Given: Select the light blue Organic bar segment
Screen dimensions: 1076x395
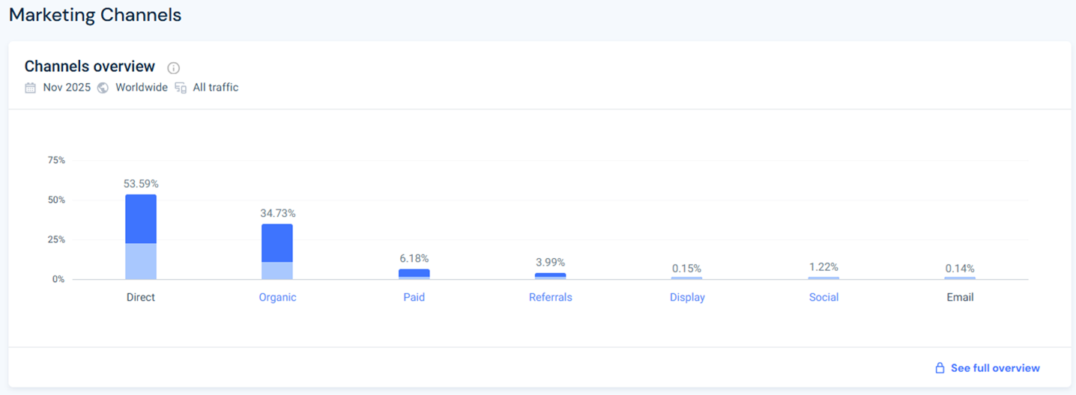Looking at the screenshot, I should tap(277, 270).
